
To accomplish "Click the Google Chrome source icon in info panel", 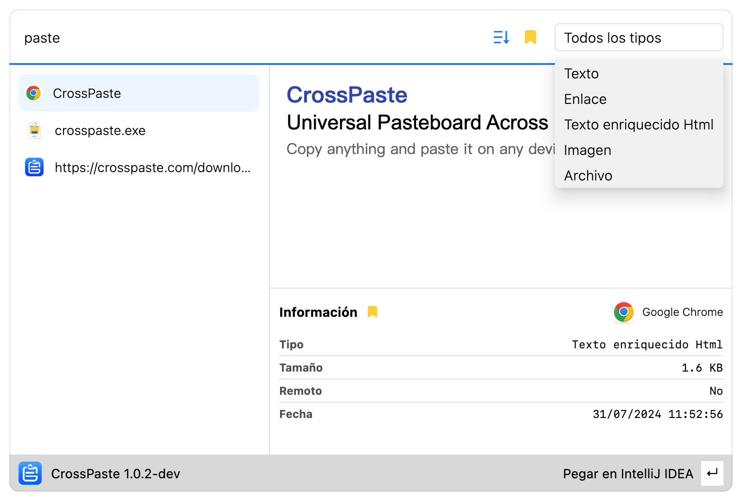I will click(x=624, y=312).
